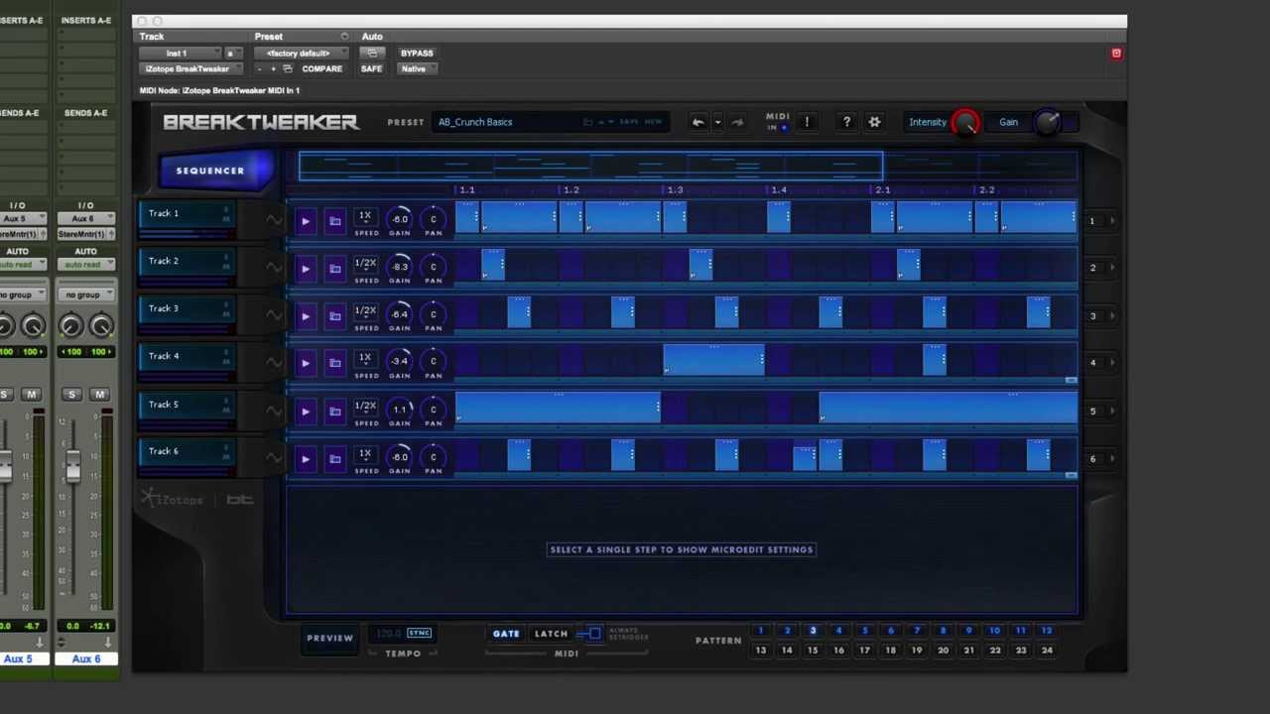Solo the Aux 6 channel
The height and width of the screenshot is (714, 1270).
pyautogui.click(x=71, y=395)
